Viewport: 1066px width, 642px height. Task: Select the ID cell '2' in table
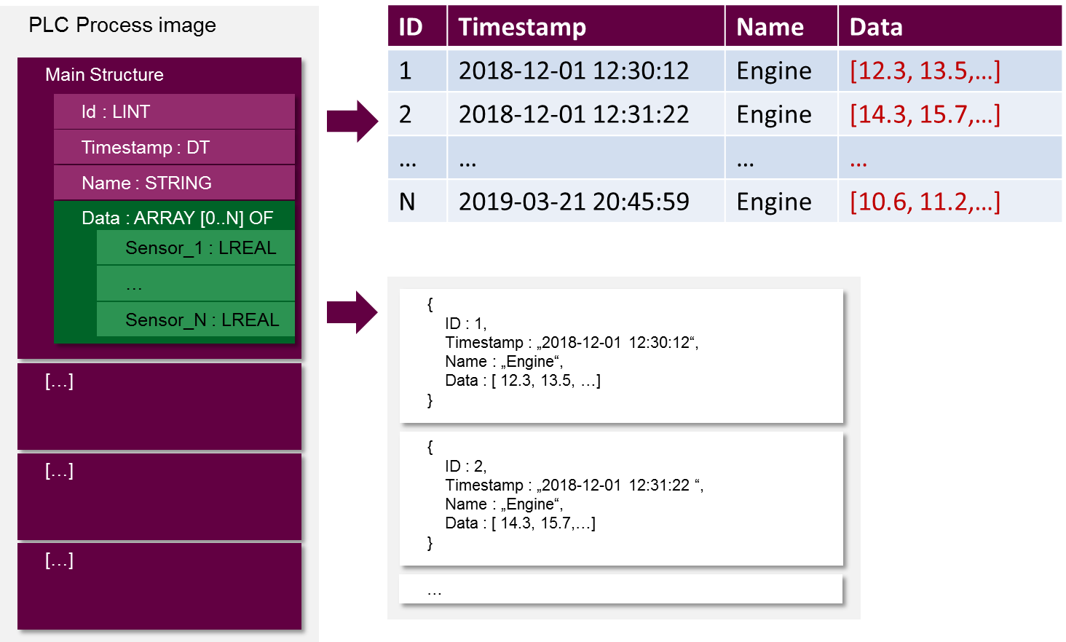[x=417, y=114]
